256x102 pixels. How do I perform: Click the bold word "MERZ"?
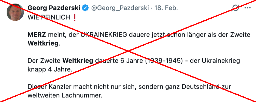[35, 34]
